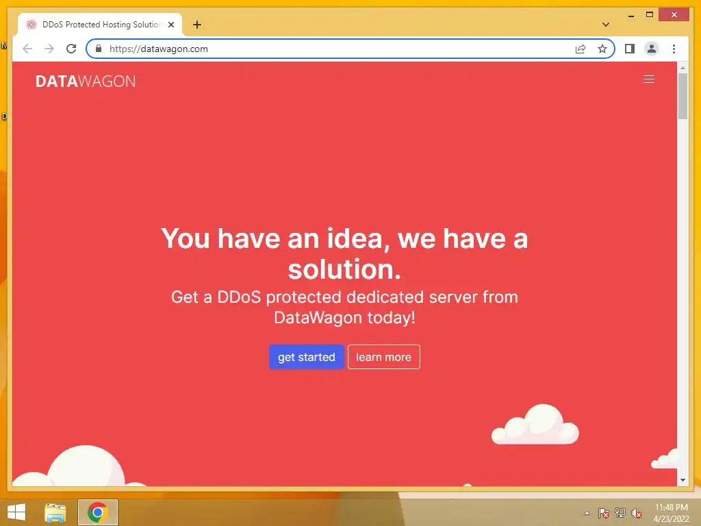701x526 pixels.
Task: Bookmark this page with the star
Action: pos(602,49)
